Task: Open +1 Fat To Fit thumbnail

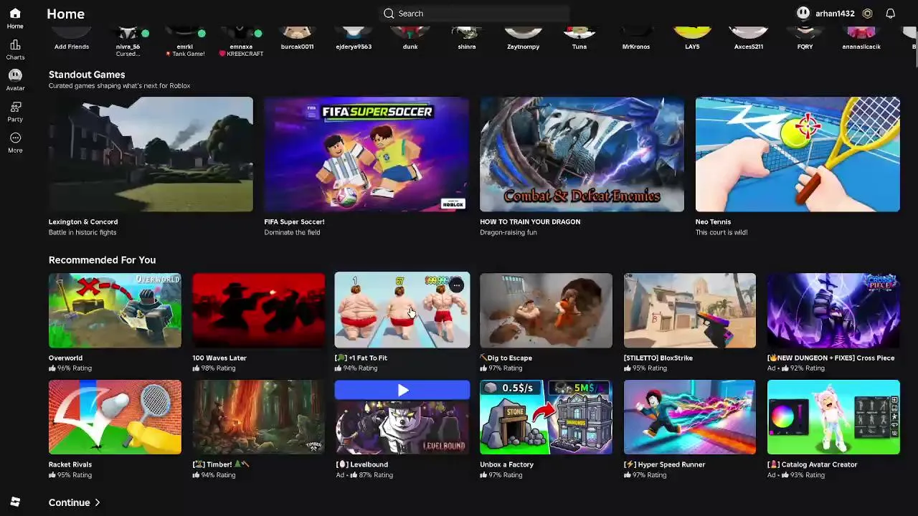Action: [x=402, y=310]
